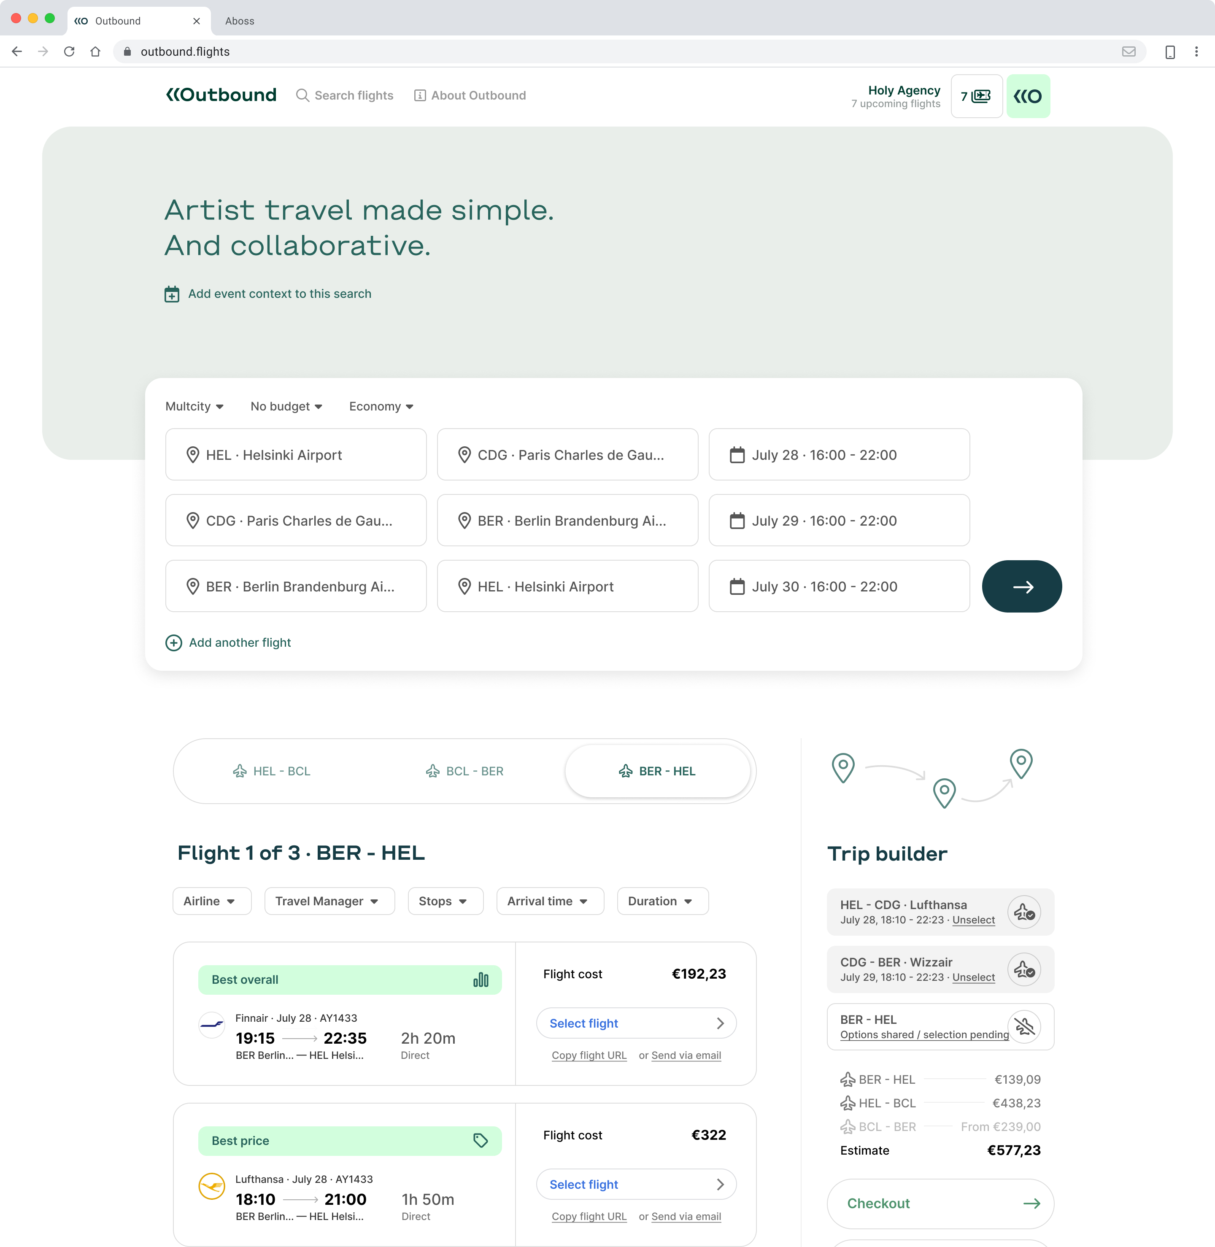Click the mobile device toolbar icon
Image resolution: width=1215 pixels, height=1247 pixels.
click(1170, 52)
